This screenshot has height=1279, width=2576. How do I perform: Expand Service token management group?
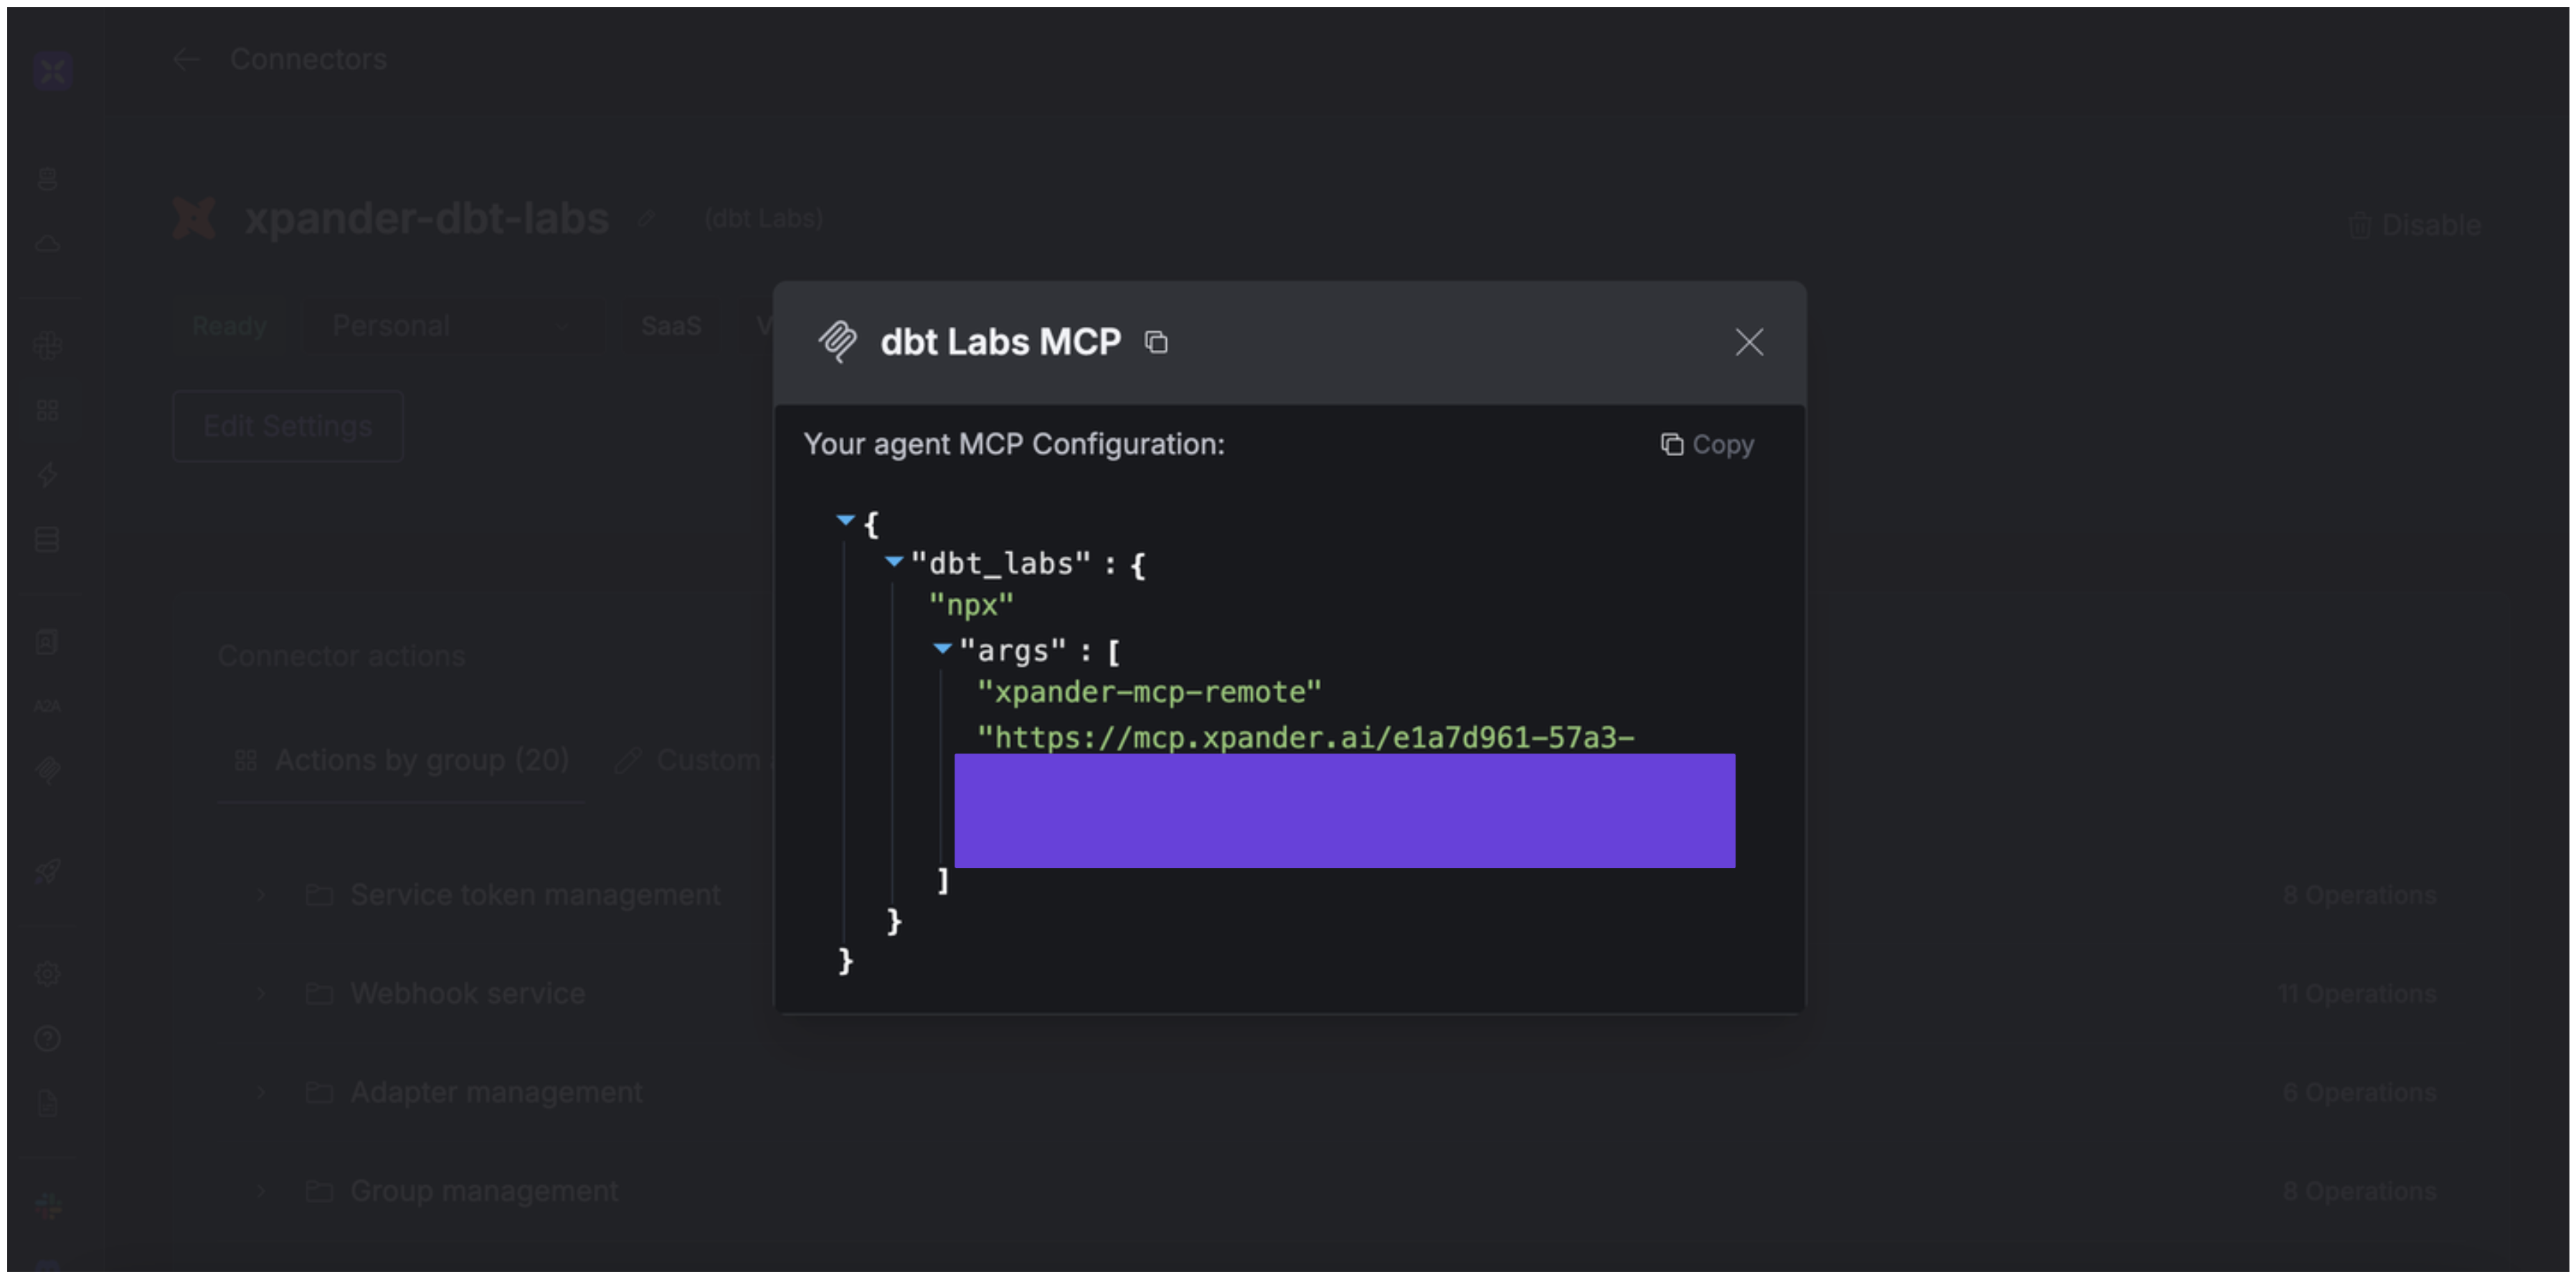261,894
